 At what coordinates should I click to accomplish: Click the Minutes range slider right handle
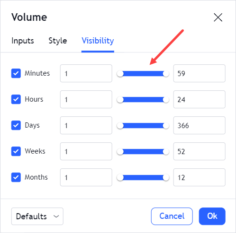166,74
